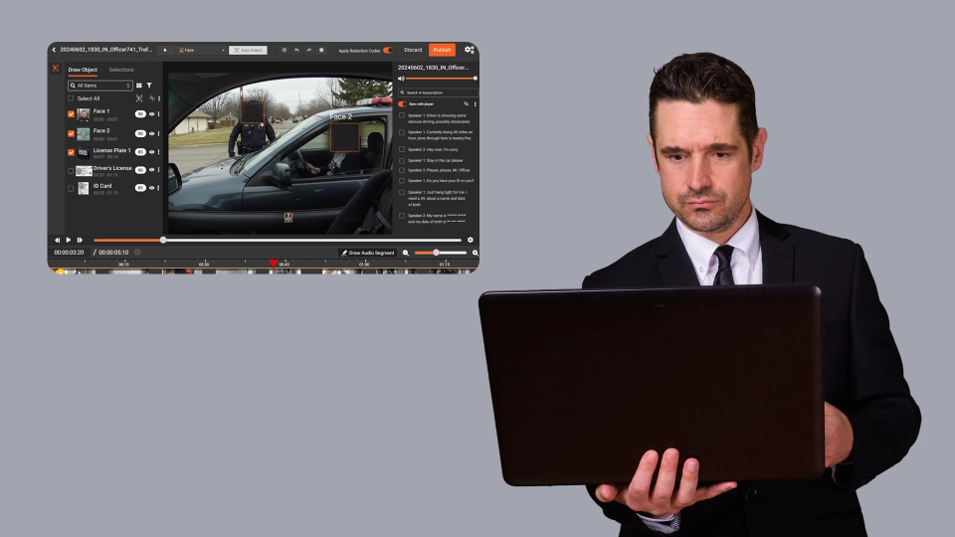955x537 pixels.
Task: Zoom in the timeline with the magnifier
Action: click(476, 253)
